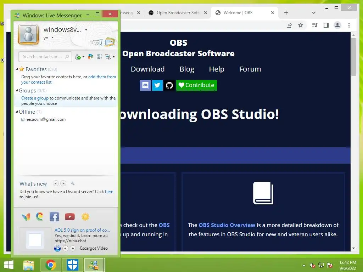Open Chrome tab search chevron
Screen dimensions: 363x272
click(x=314, y=13)
